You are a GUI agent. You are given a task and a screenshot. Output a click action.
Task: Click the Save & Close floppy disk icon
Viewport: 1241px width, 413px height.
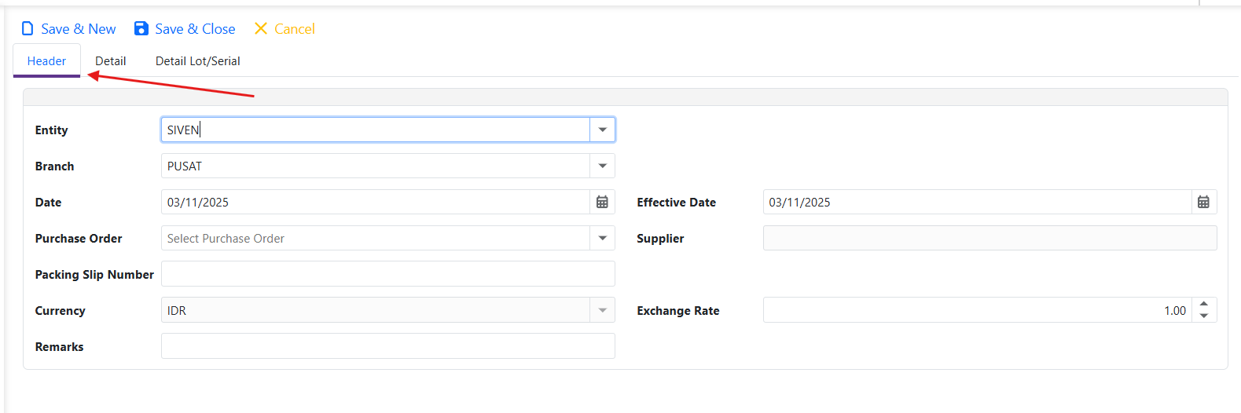141,29
